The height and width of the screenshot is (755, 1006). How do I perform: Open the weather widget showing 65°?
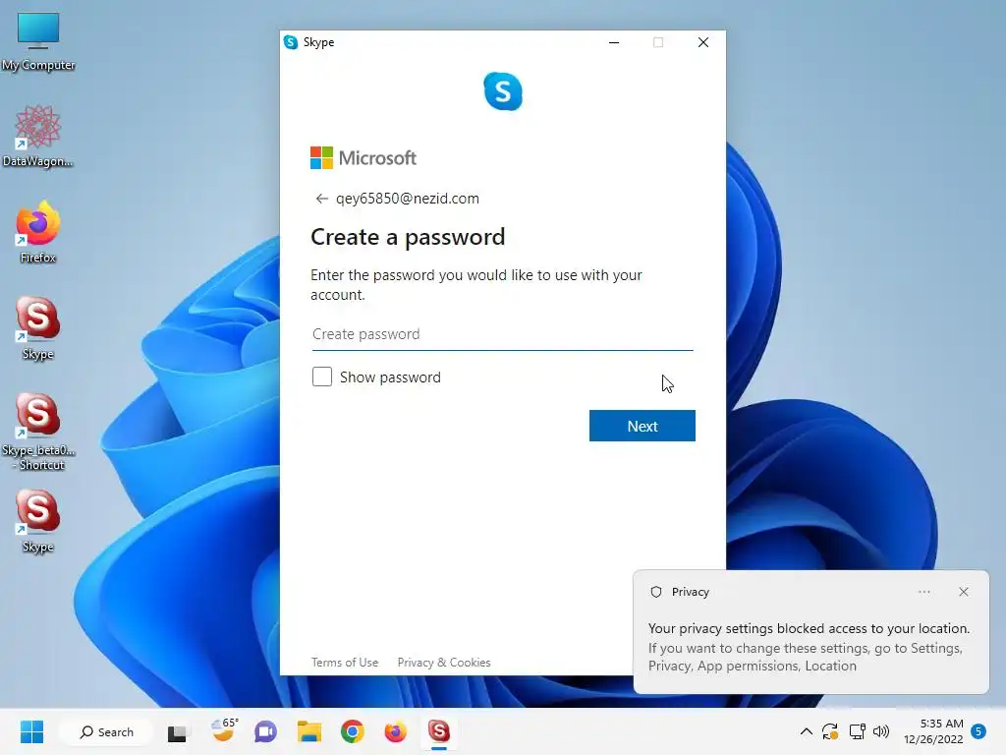pyautogui.click(x=224, y=730)
